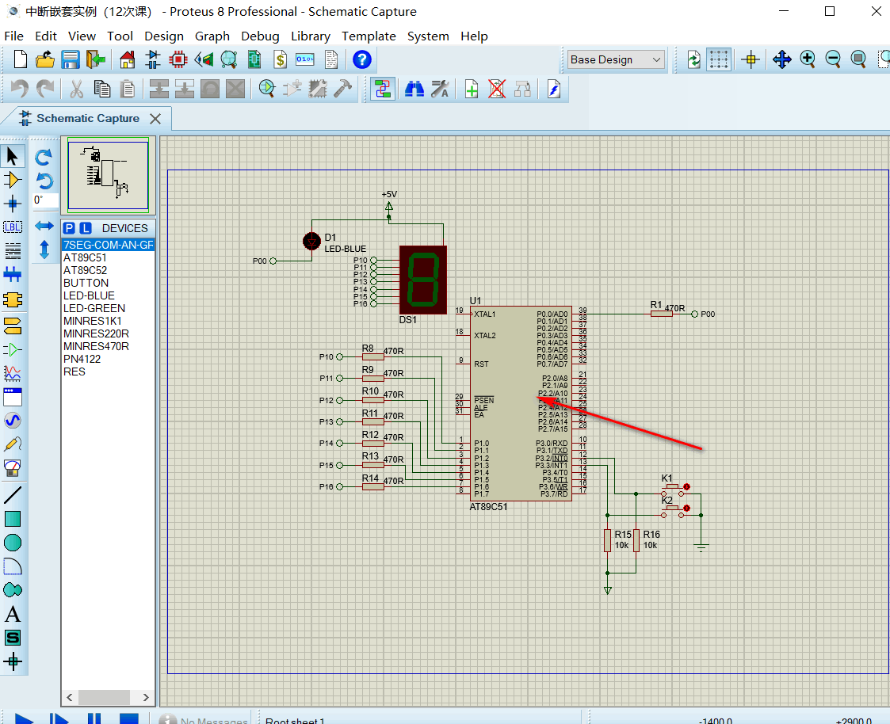Click the Cut scissors icon
Image resolution: width=890 pixels, height=724 pixels.
(76, 89)
